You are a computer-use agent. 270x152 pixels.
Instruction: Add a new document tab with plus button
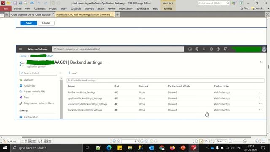pos(118,14)
